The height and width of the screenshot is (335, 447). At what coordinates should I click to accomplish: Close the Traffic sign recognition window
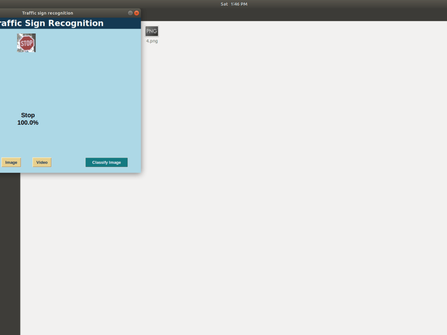tap(136, 13)
